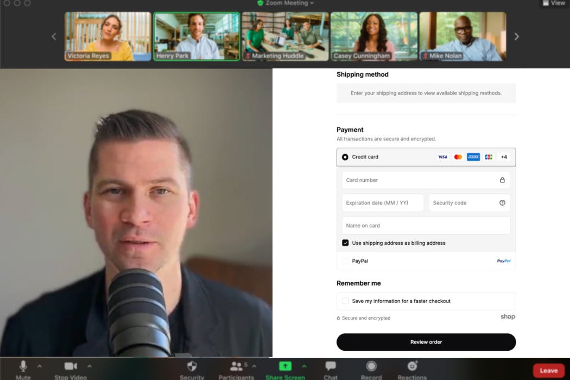This screenshot has height=380, width=570.
Task: Click the Secure and encrypted text
Action: [x=366, y=318]
